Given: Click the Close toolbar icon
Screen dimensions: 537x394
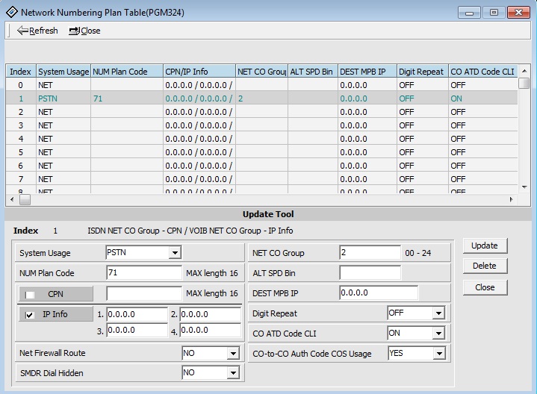Looking at the screenshot, I should (74, 31).
